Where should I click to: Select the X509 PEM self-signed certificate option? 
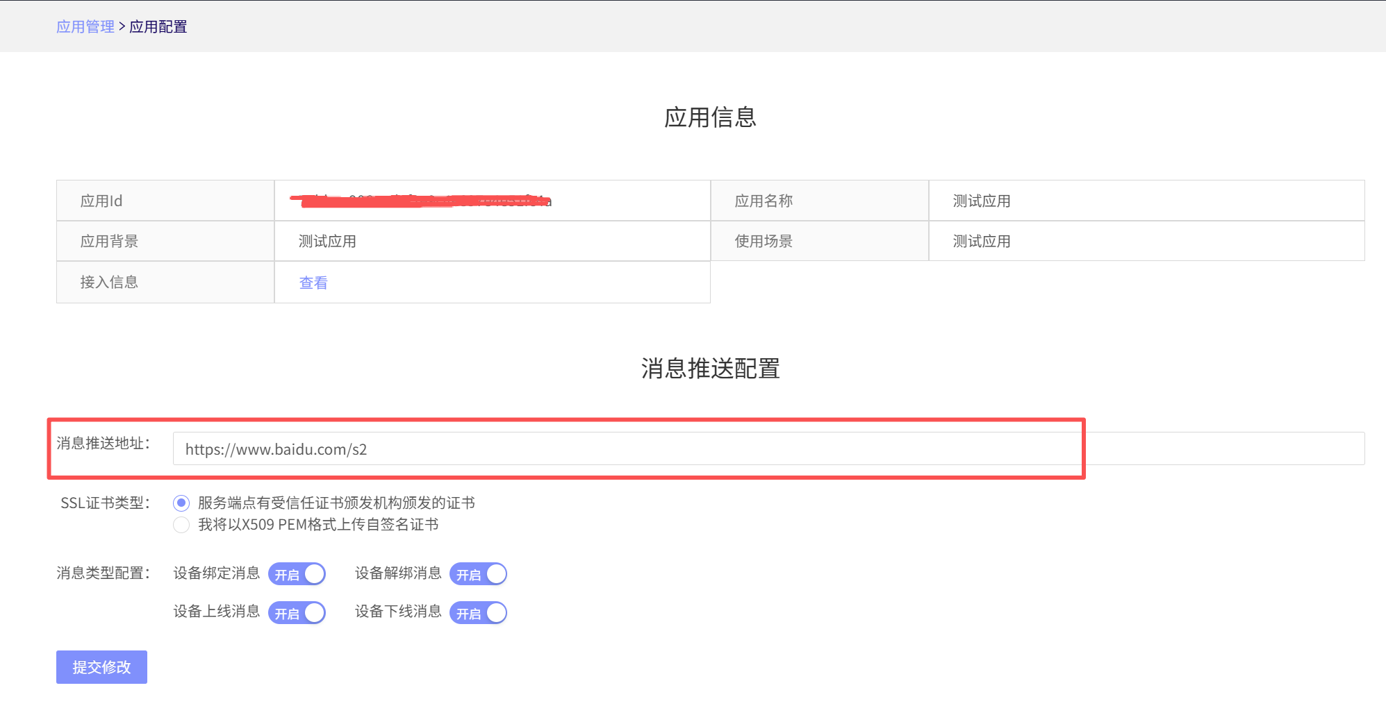[x=181, y=525]
